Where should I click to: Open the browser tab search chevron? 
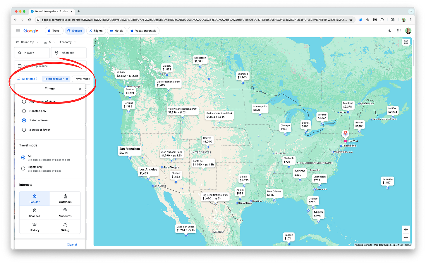point(411,11)
